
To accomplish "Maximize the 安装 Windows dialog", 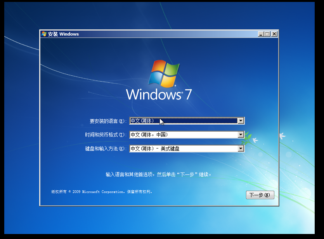I will pyautogui.click(x=267, y=34).
